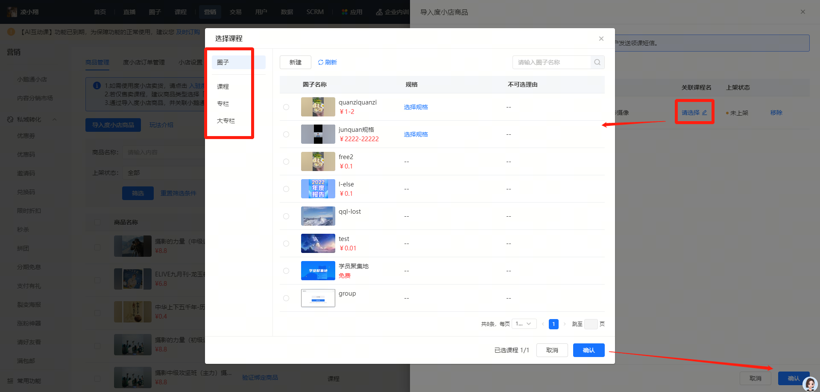Click the quanziquanzi thumbnail image
The height and width of the screenshot is (392, 820).
tap(318, 107)
